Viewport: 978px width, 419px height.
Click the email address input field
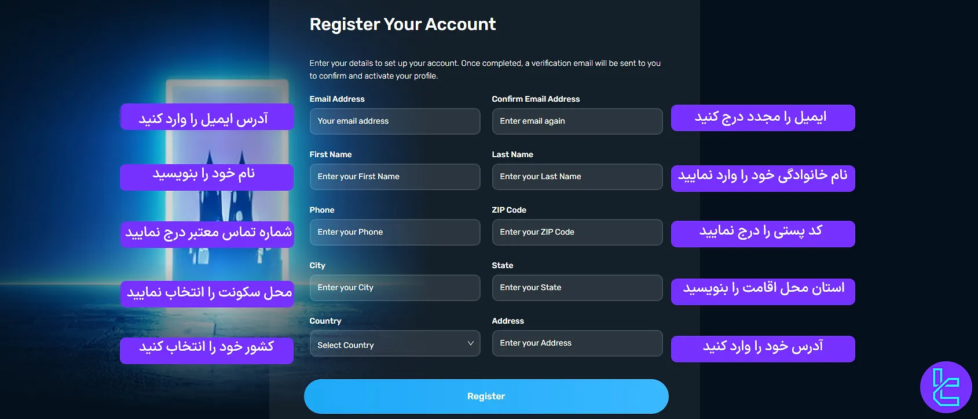coord(394,121)
